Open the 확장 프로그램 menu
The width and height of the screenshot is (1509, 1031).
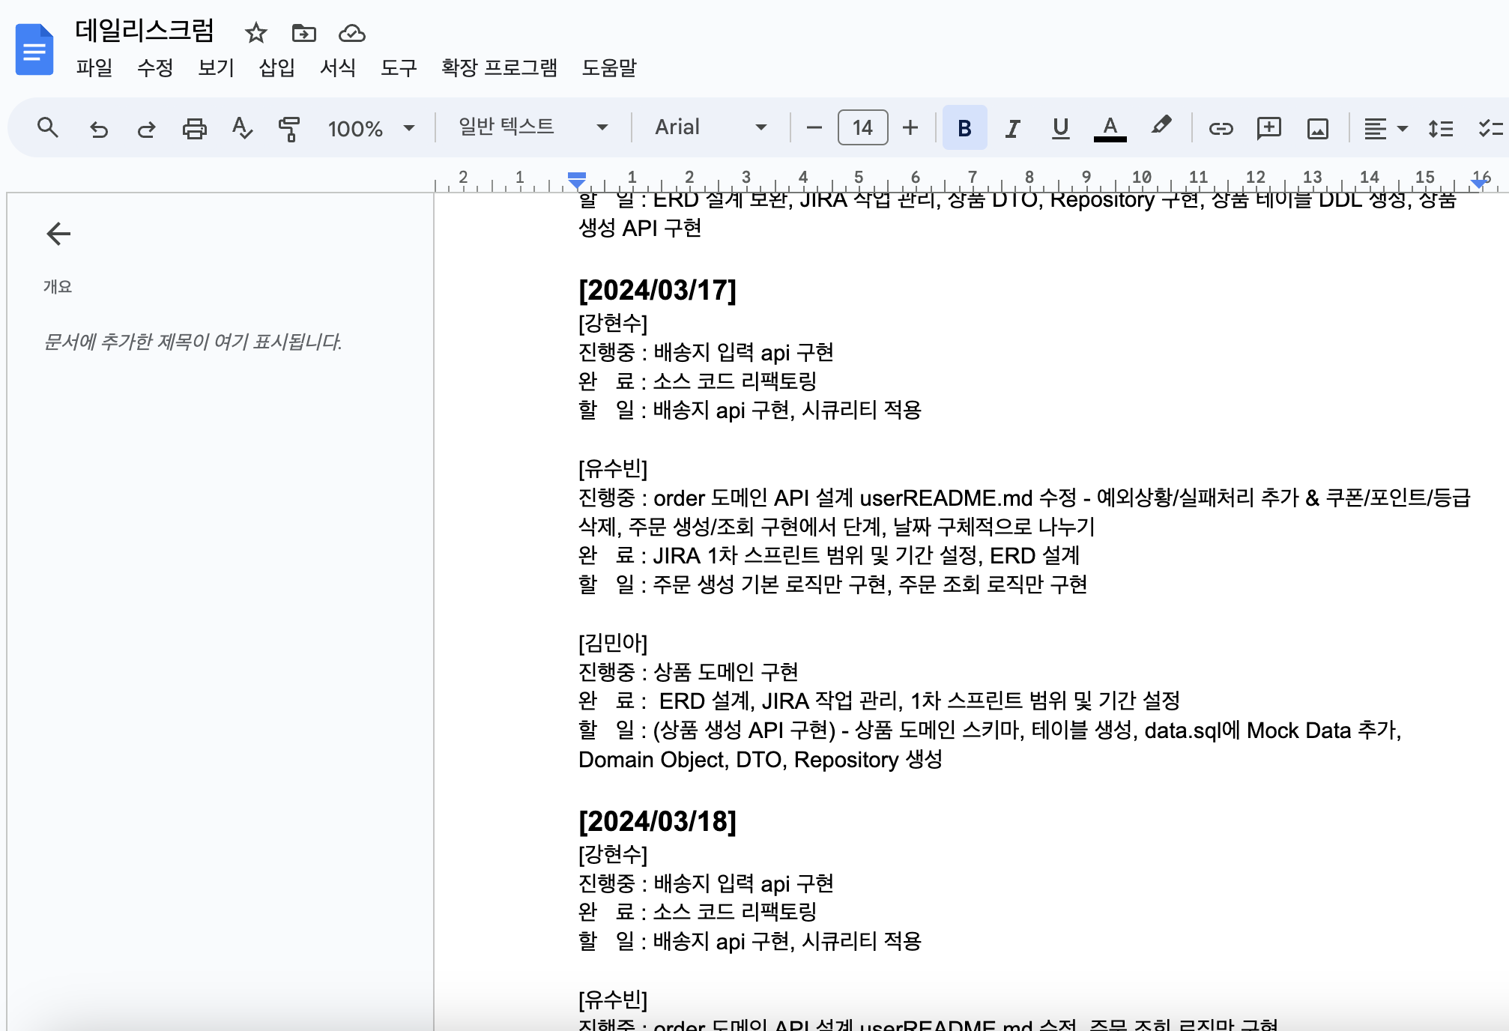click(499, 68)
